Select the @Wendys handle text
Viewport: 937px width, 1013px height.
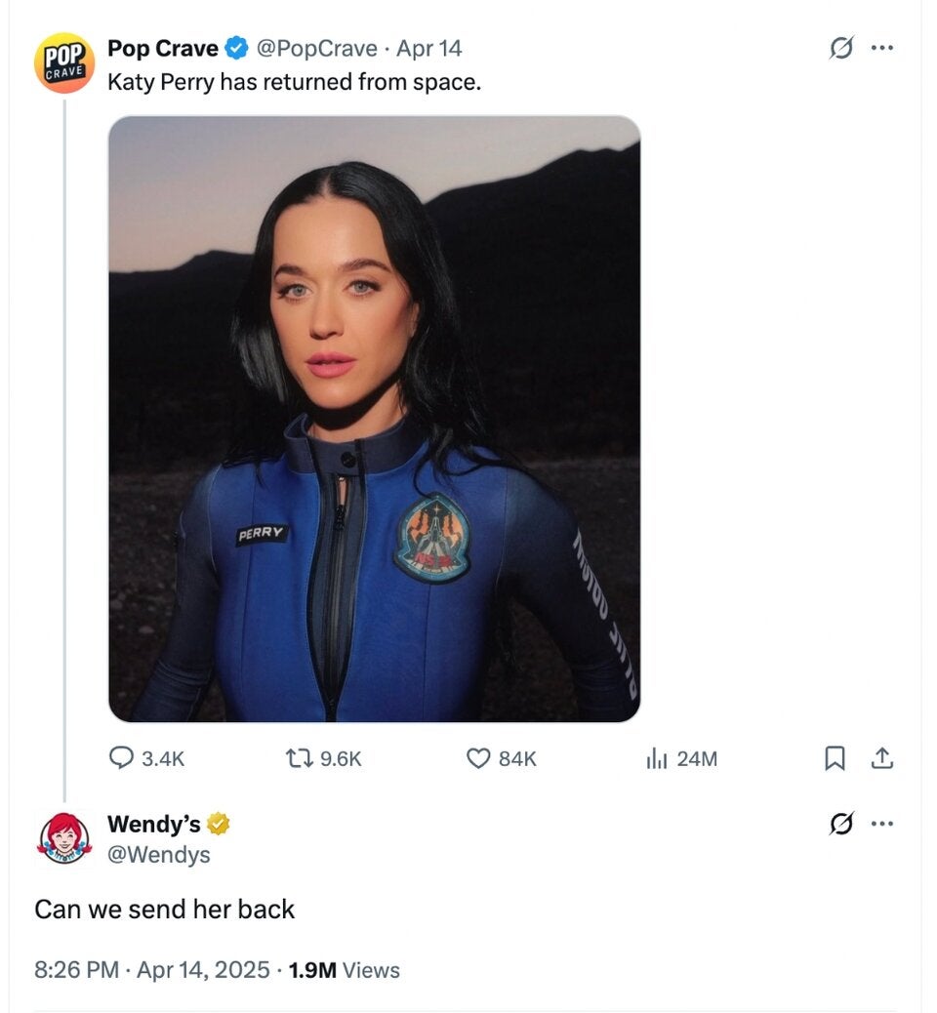click(158, 854)
